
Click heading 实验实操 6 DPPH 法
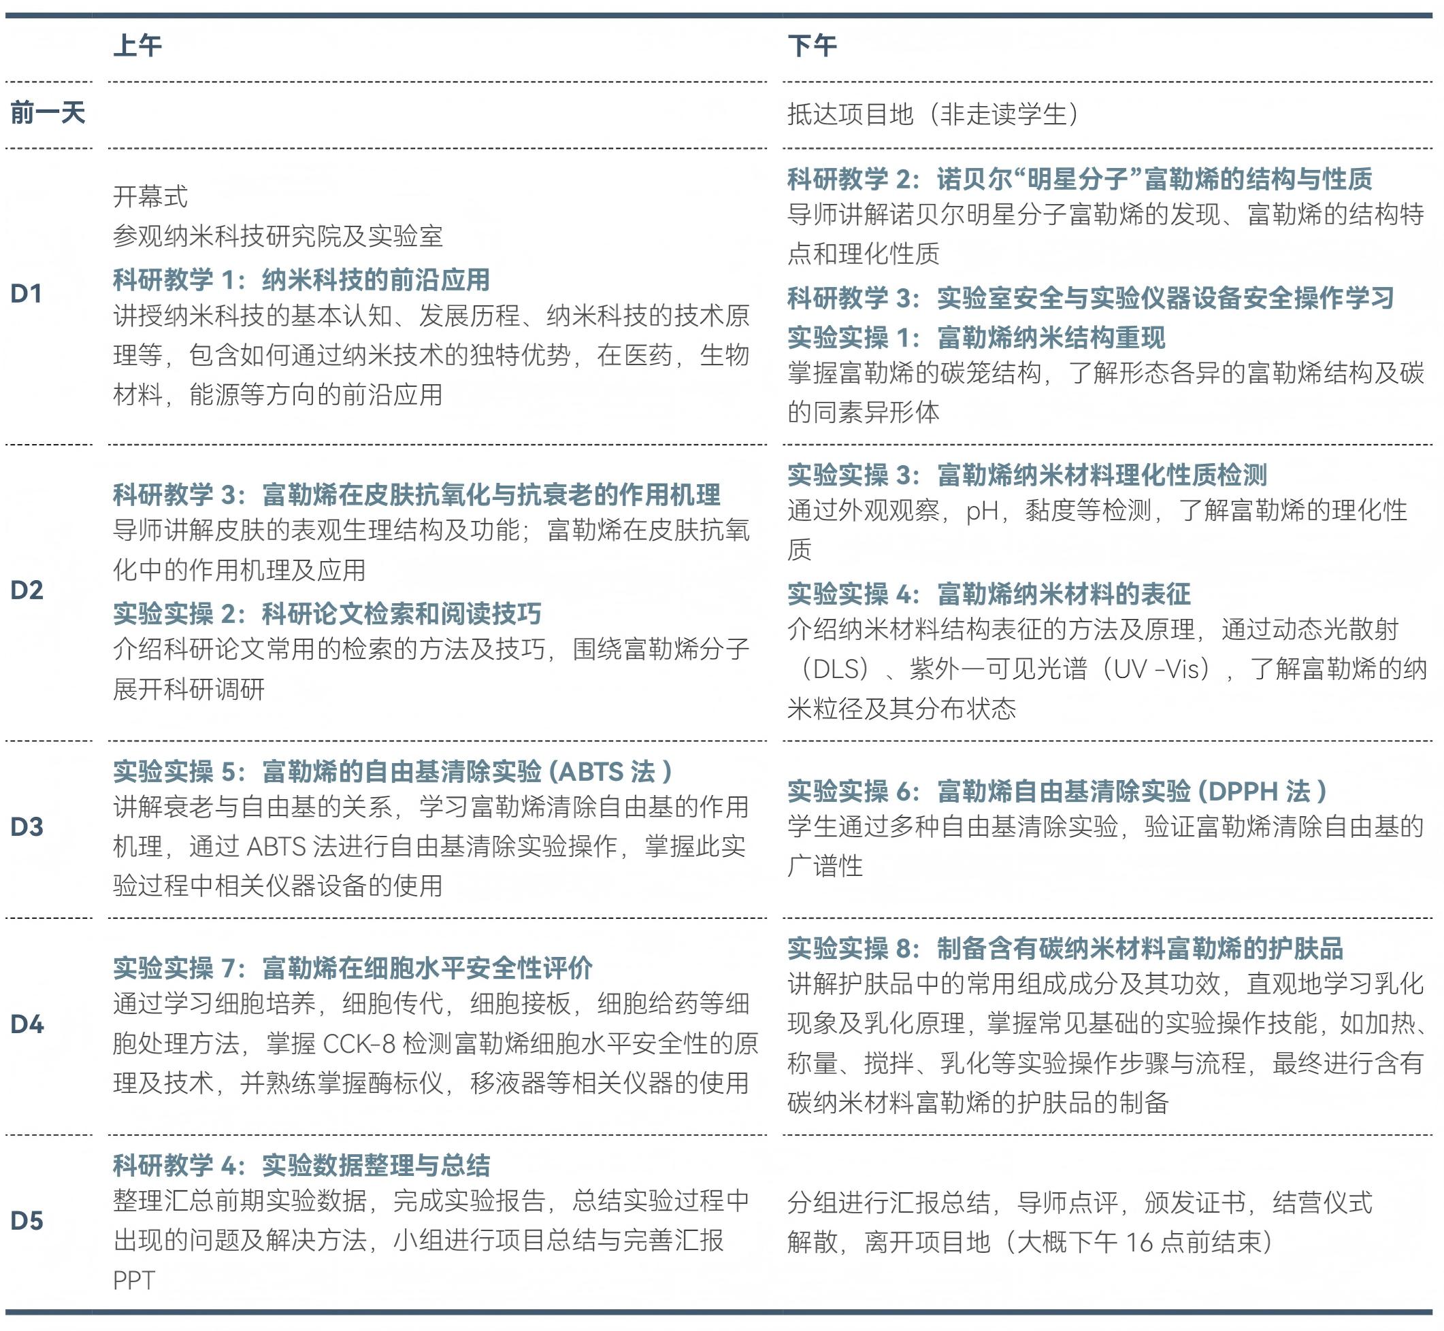pos(1057,791)
